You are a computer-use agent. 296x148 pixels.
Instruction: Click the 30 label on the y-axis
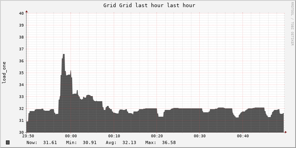point(21,132)
